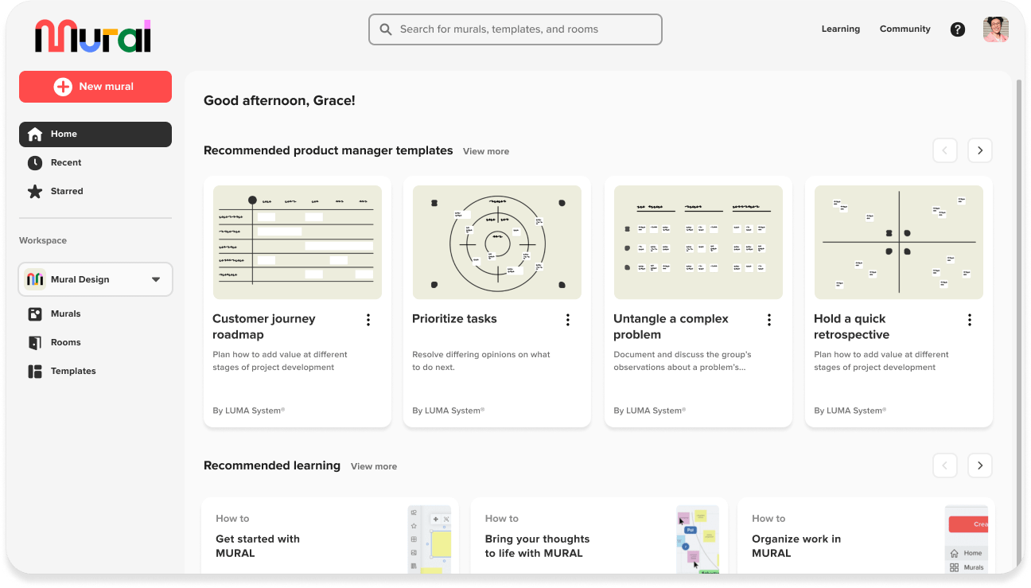Open the Customer journey roadmap thumbnail
Viewport: 1031px width, 588px height.
click(298, 243)
